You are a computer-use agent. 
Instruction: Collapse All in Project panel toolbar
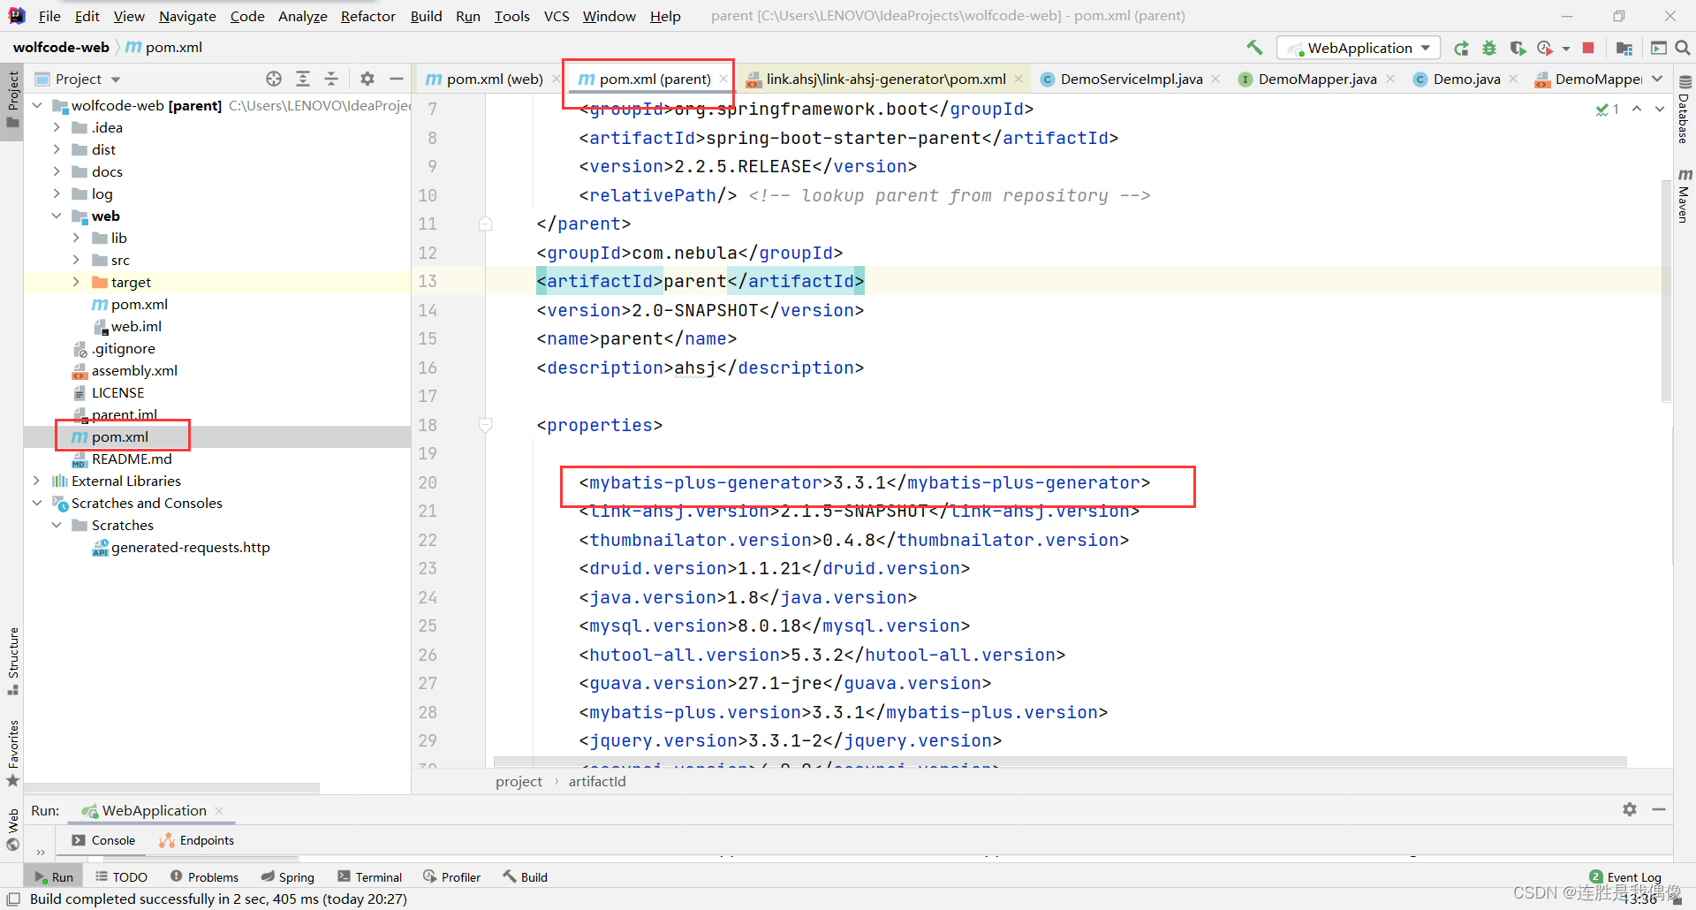coord(331,79)
